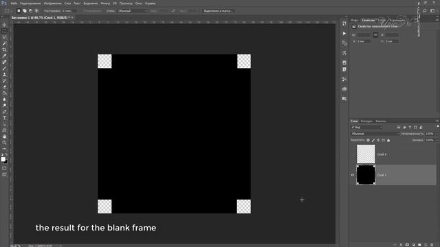Click the Feather (Растушевка) input field
Viewport: 440px width, 247px height.
69,11
